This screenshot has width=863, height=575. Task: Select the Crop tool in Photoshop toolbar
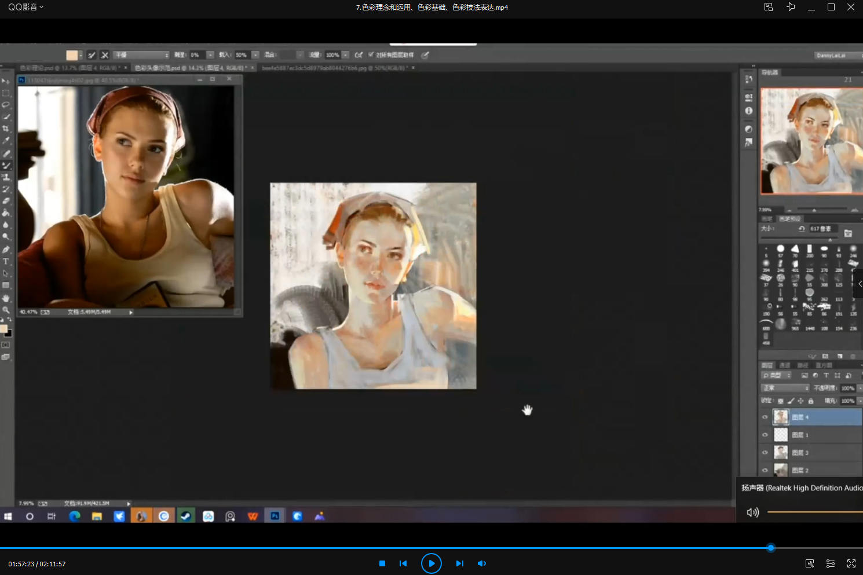(6, 129)
